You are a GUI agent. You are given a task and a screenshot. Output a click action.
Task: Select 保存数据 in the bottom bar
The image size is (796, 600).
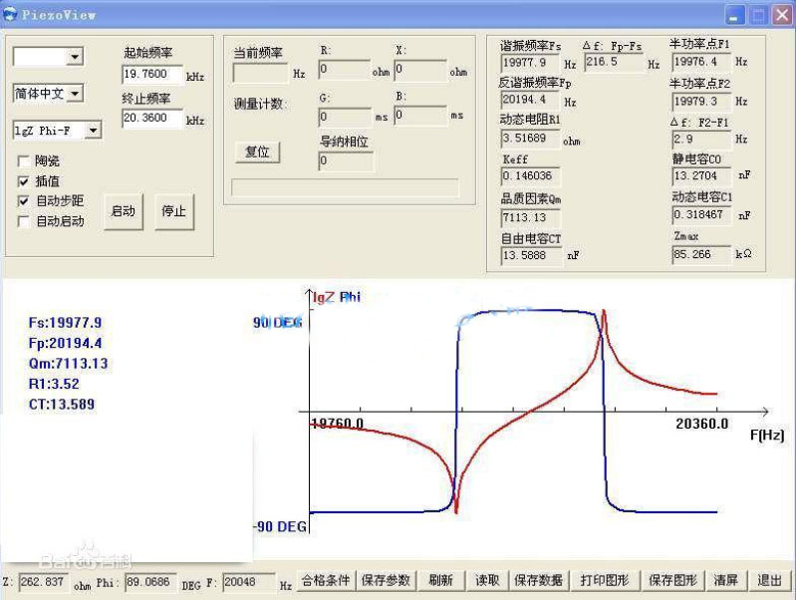click(538, 580)
